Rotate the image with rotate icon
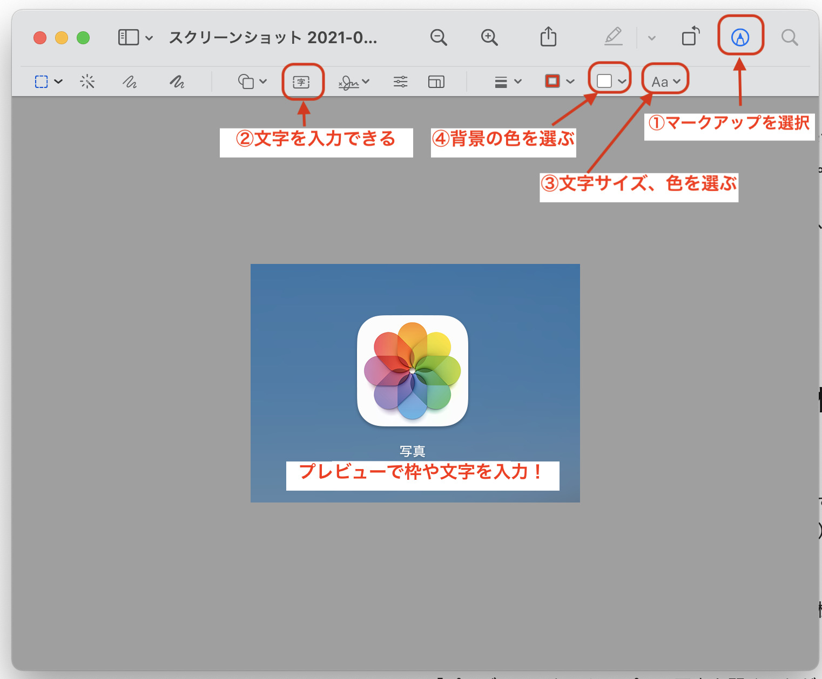Screen dimensions: 822x679 pos(691,36)
